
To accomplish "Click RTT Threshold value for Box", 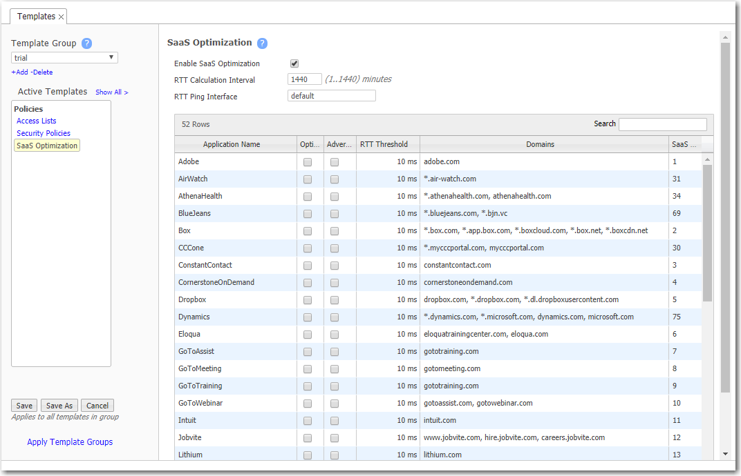I will (406, 230).
